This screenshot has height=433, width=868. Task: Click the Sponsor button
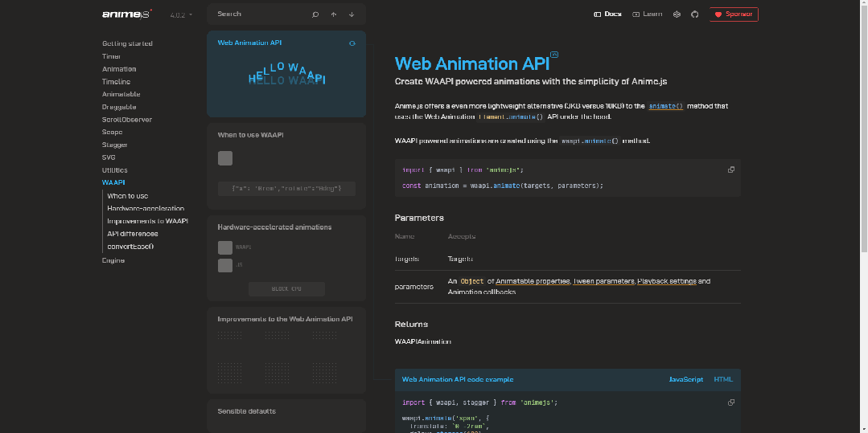[x=734, y=14]
